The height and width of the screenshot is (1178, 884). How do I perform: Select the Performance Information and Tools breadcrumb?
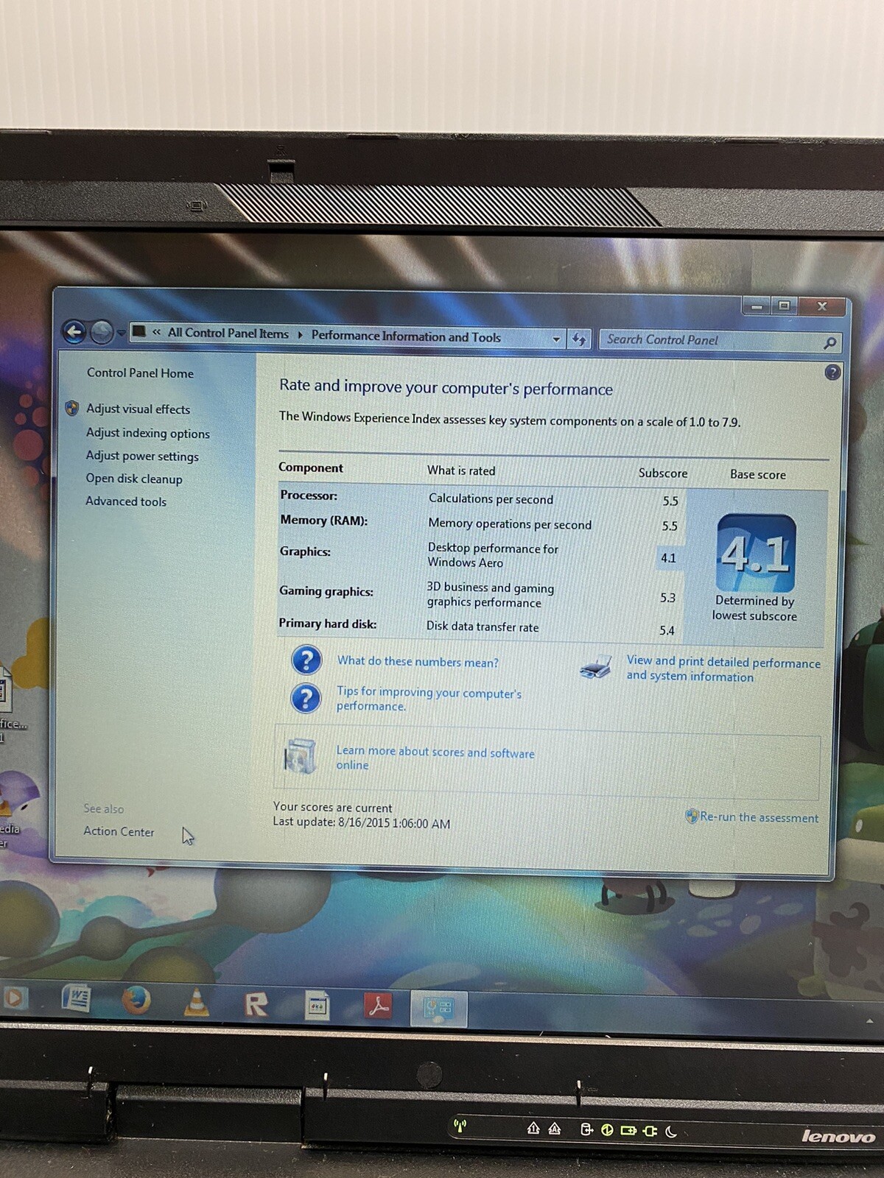pos(406,336)
